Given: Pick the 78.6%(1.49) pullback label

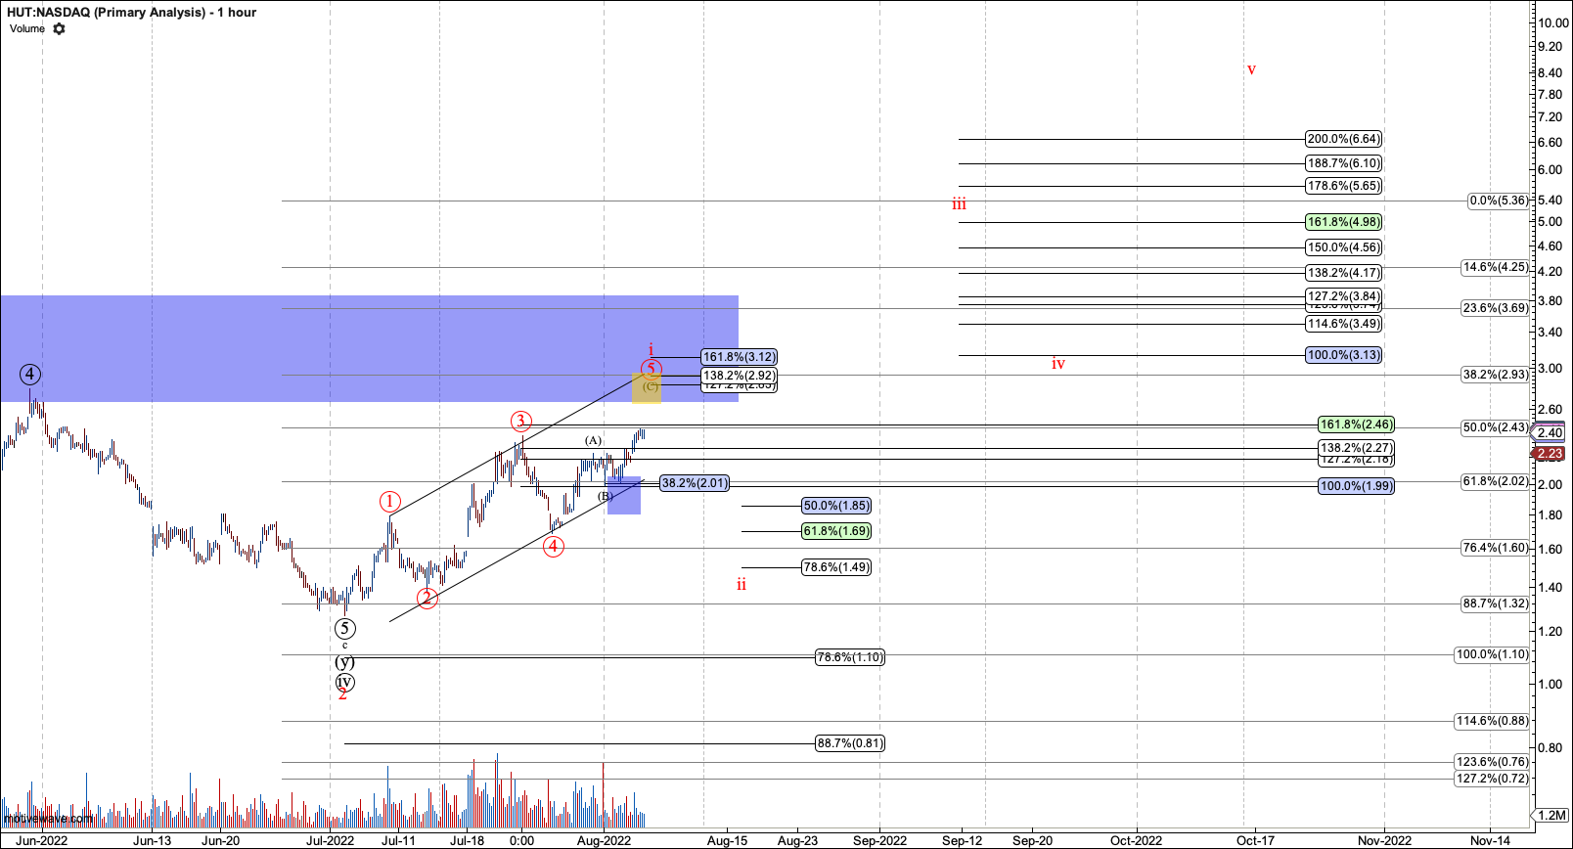Looking at the screenshot, I should coord(836,567).
